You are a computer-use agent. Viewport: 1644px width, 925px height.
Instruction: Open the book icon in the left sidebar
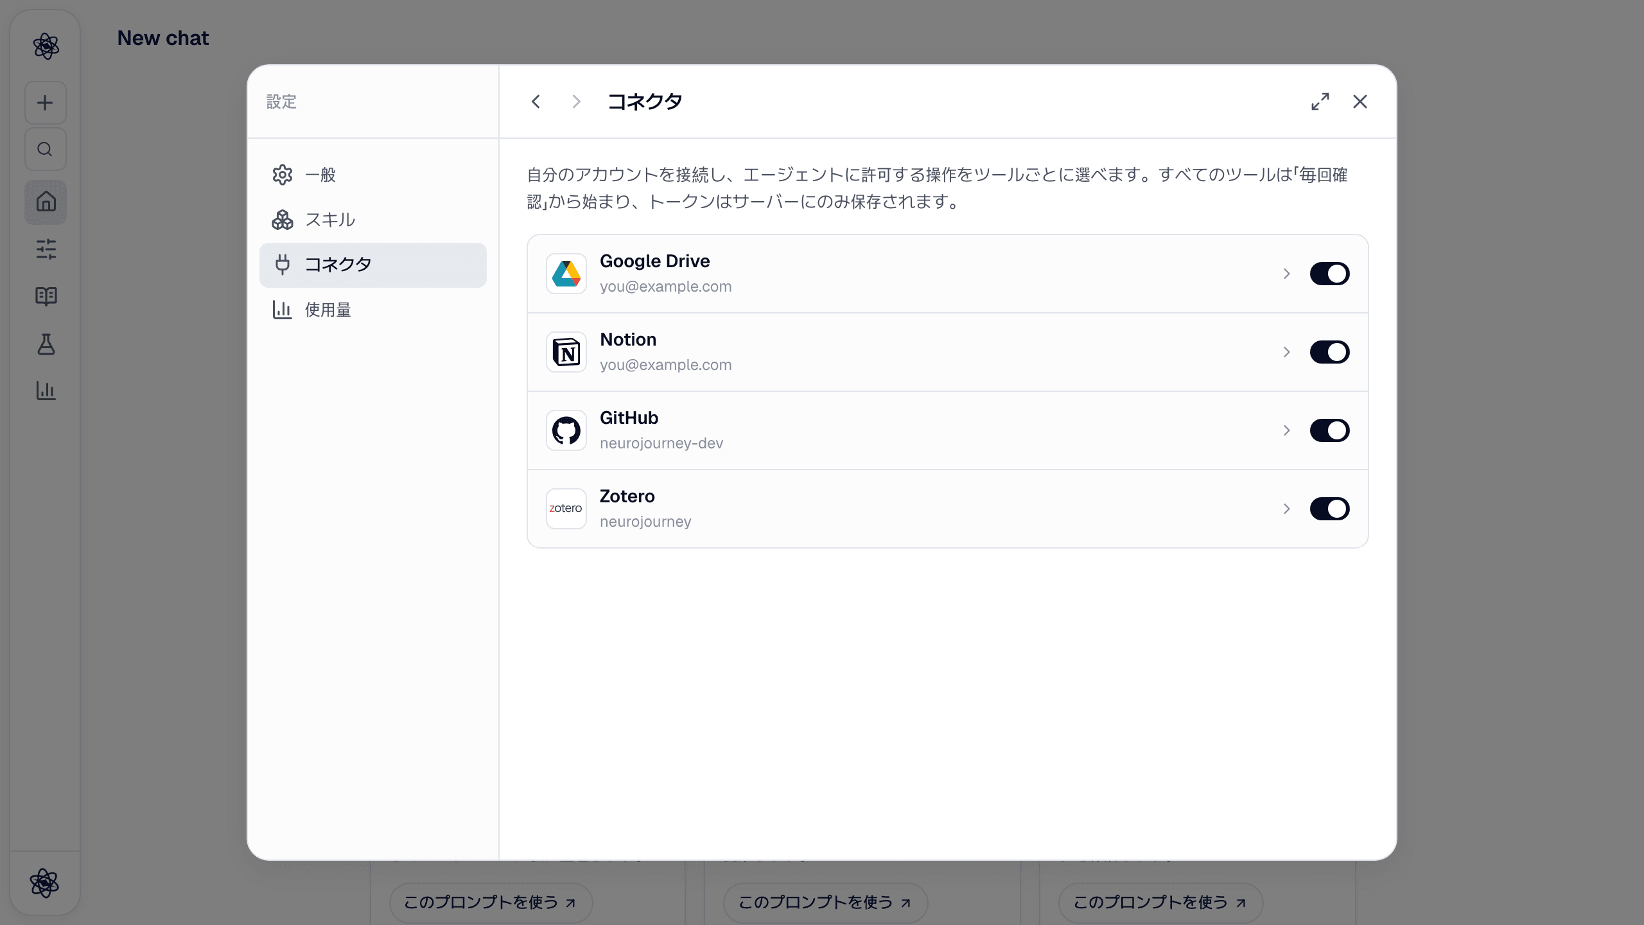[46, 296]
